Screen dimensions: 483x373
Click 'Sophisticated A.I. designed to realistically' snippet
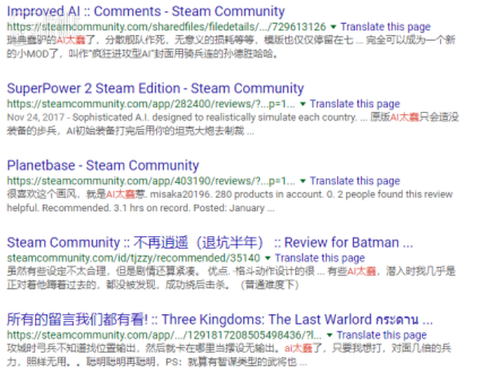tap(164, 118)
